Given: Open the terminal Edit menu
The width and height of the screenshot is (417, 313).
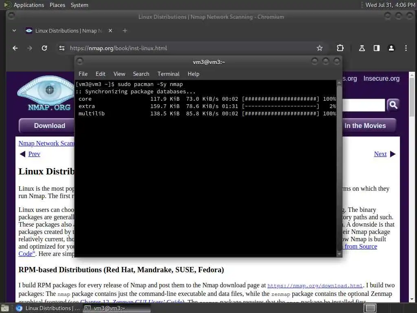Looking at the screenshot, I should pyautogui.click(x=101, y=74).
